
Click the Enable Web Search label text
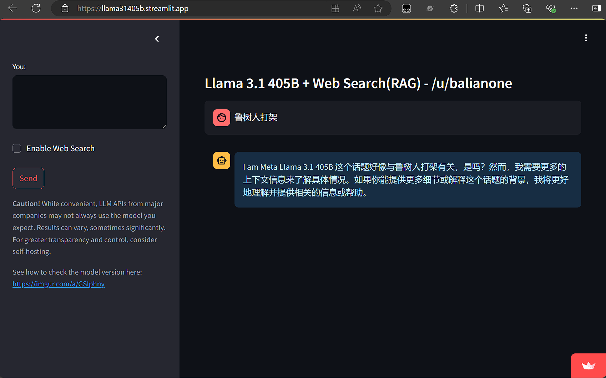(x=61, y=148)
